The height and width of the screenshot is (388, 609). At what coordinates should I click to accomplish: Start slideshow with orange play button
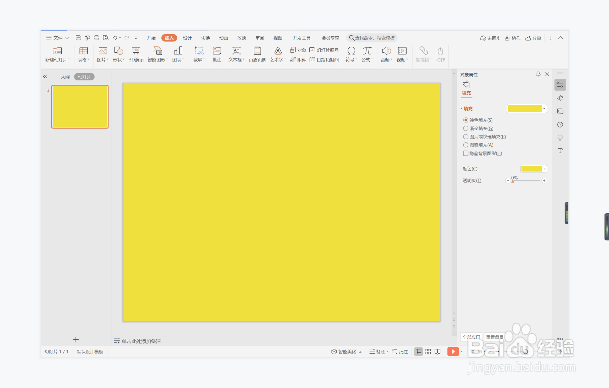click(453, 352)
